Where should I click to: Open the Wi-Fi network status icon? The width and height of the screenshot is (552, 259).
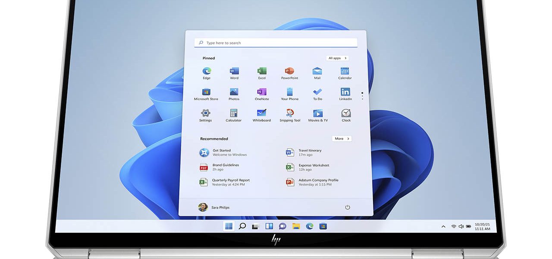(x=454, y=227)
